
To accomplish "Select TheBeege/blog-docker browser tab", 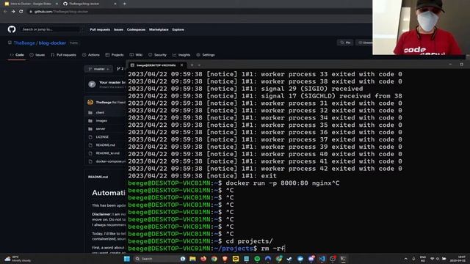I will tap(90, 4).
